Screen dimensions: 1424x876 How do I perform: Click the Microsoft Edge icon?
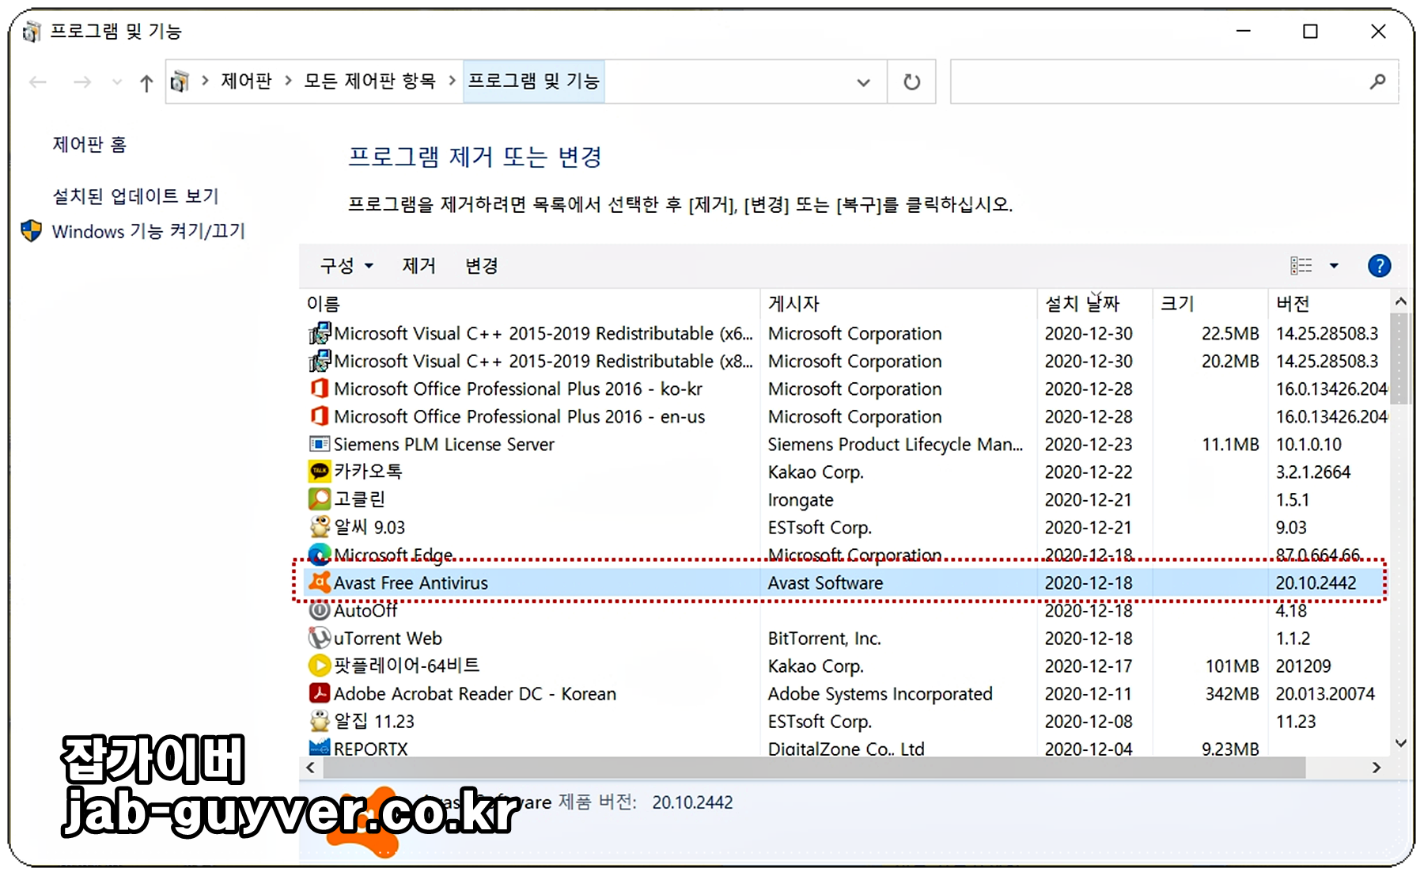tap(320, 554)
